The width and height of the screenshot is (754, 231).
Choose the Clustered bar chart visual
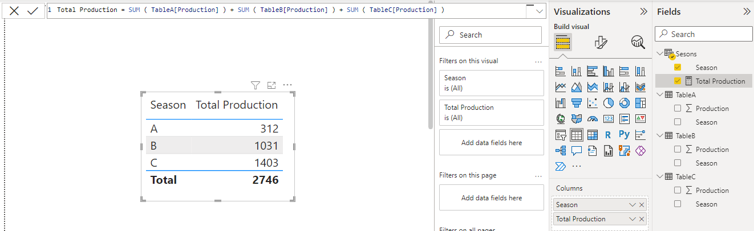(x=593, y=71)
